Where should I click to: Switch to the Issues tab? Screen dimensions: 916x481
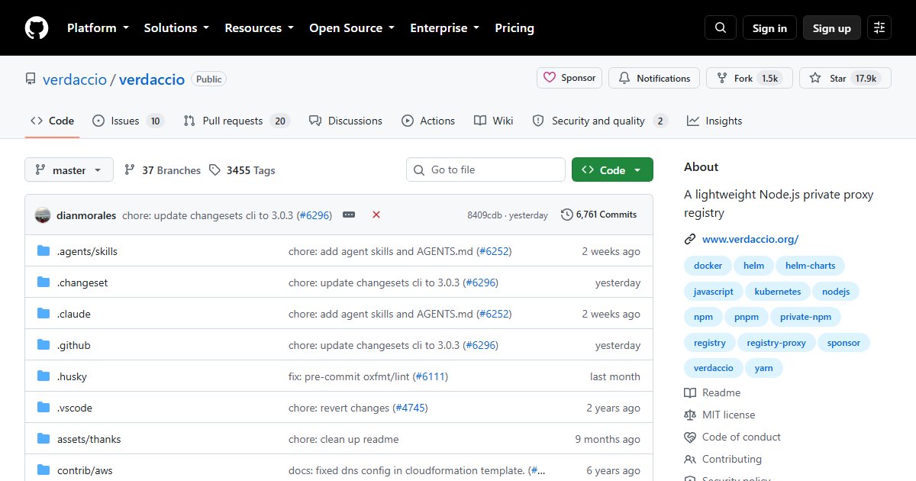click(x=127, y=121)
